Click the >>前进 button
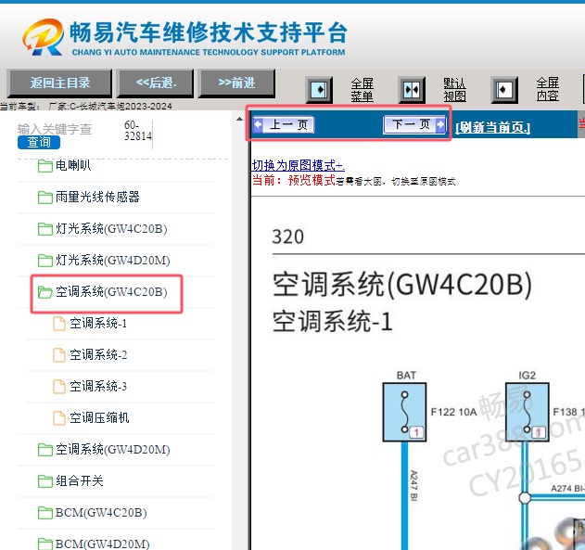 point(237,83)
